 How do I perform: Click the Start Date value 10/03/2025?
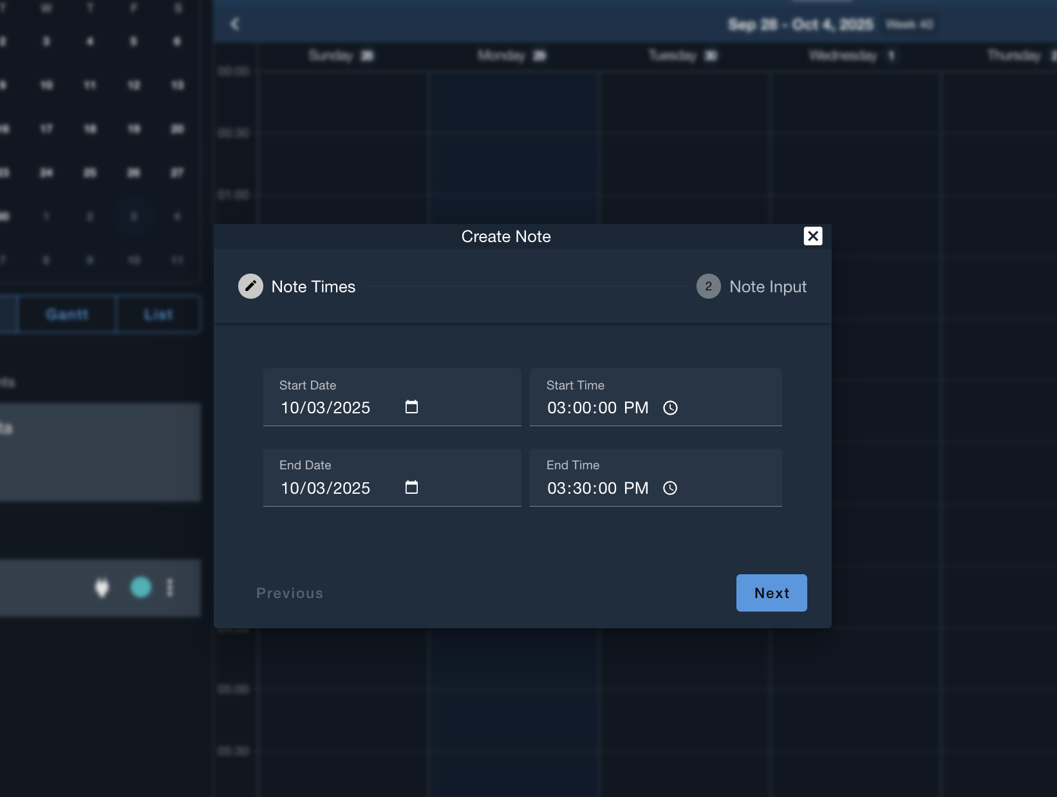[326, 408]
